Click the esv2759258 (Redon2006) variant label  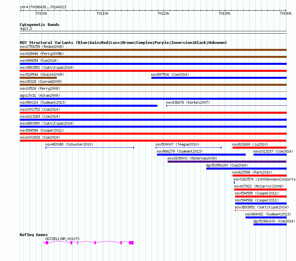[42, 47]
